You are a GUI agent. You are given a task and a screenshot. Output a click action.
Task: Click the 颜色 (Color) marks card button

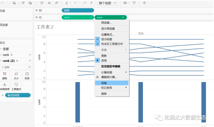pyautogui.click(x=4, y=75)
